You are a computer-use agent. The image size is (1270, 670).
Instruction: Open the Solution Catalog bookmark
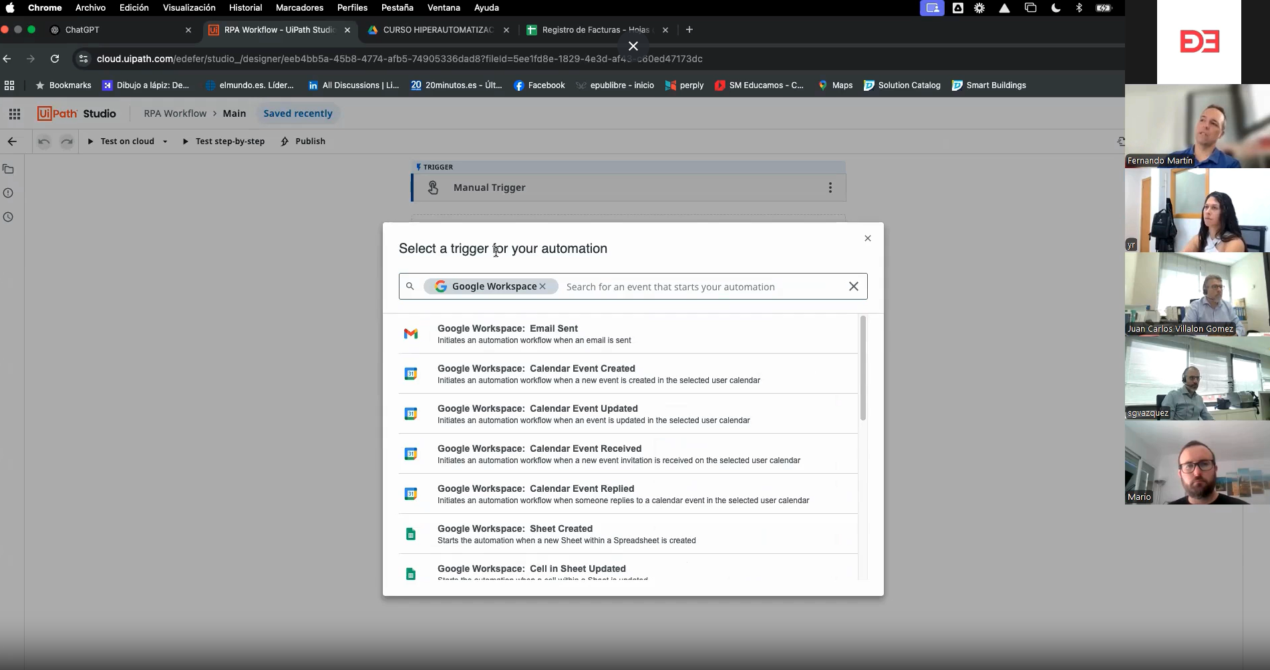(x=902, y=85)
